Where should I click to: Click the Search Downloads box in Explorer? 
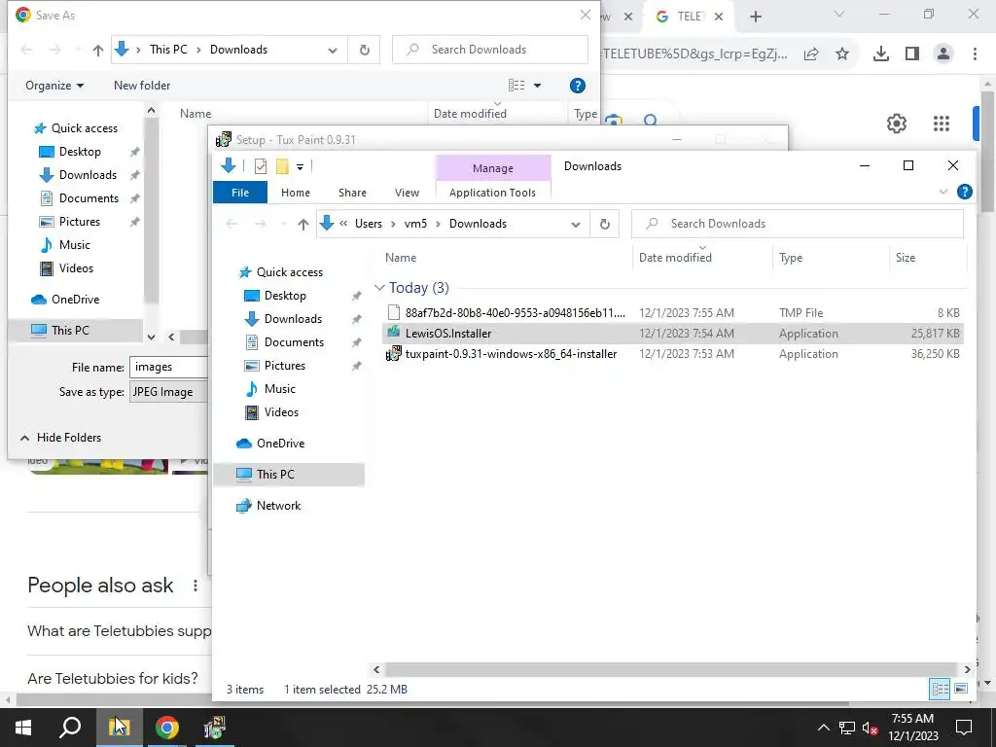click(x=798, y=224)
